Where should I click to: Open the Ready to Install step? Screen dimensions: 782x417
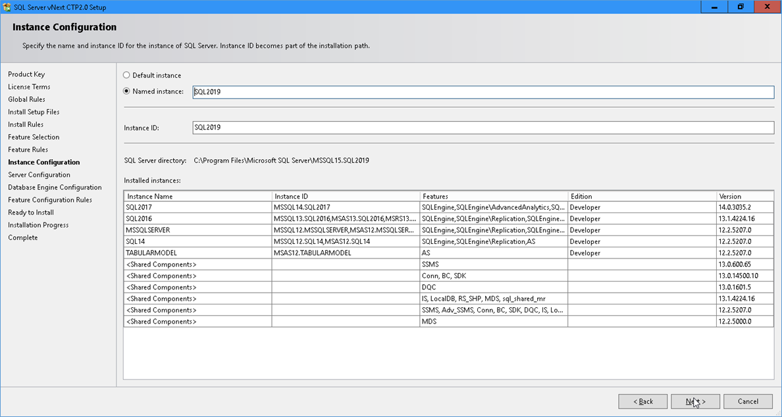click(31, 212)
